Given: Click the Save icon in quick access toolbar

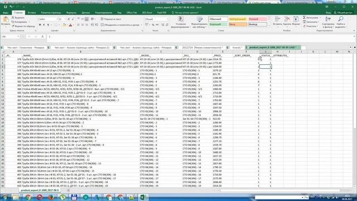Looking at the screenshot, I should pyautogui.click(x=6, y=7).
